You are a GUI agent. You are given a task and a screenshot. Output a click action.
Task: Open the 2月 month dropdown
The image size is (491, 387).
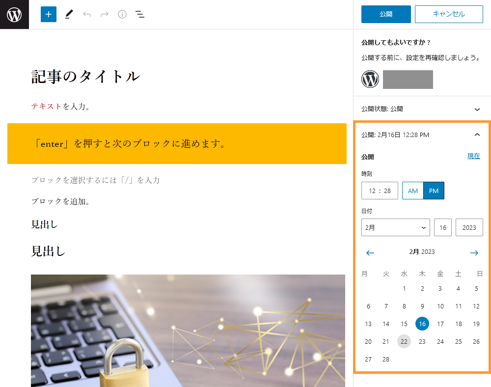pyautogui.click(x=396, y=227)
